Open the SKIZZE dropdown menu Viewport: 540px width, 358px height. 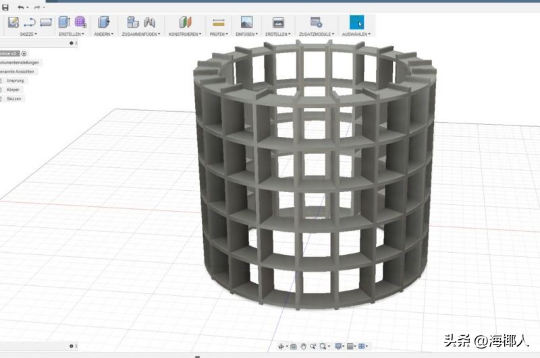pos(27,34)
